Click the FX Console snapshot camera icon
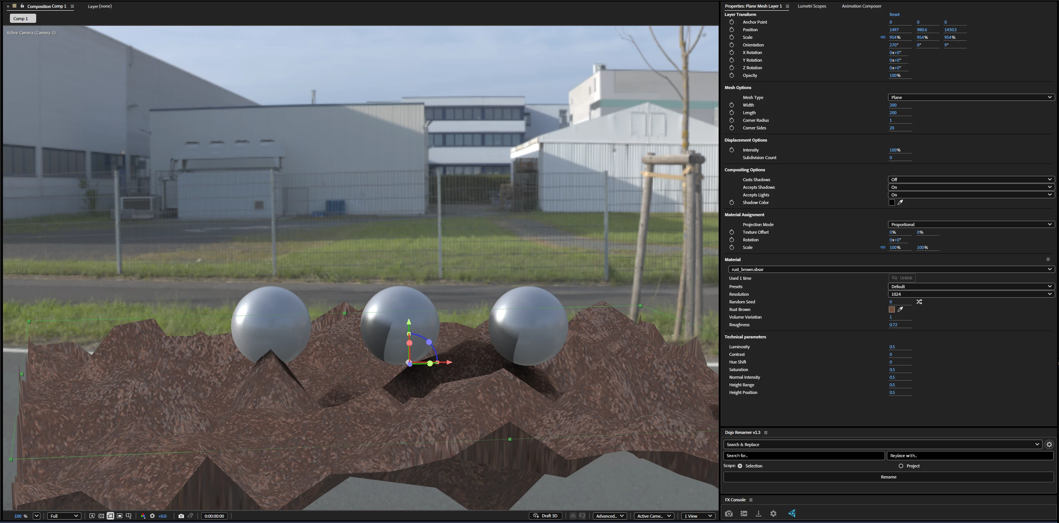 (x=728, y=513)
